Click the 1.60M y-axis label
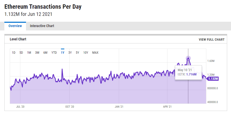The image size is (231, 113). [x=211, y=61]
